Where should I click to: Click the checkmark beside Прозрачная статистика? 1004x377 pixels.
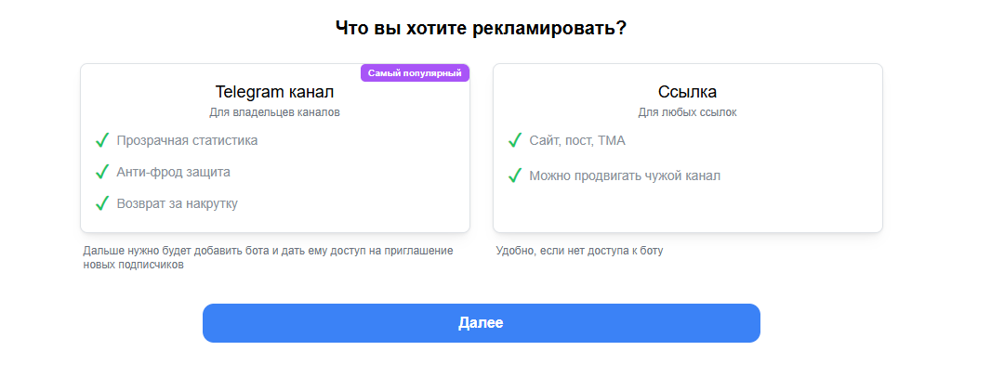click(102, 140)
